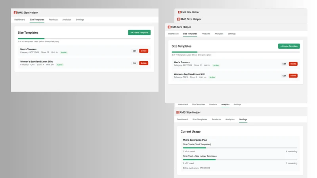Click the Women's Boyfriend Linen Shirt name in the right window
The width and height of the screenshot is (317, 178).
190,74
